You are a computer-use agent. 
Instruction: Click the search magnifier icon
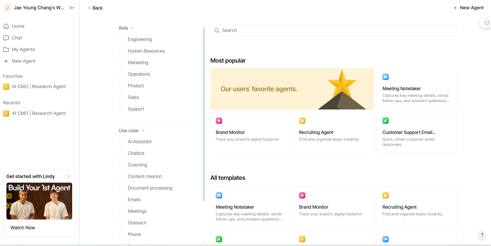[x=217, y=30]
